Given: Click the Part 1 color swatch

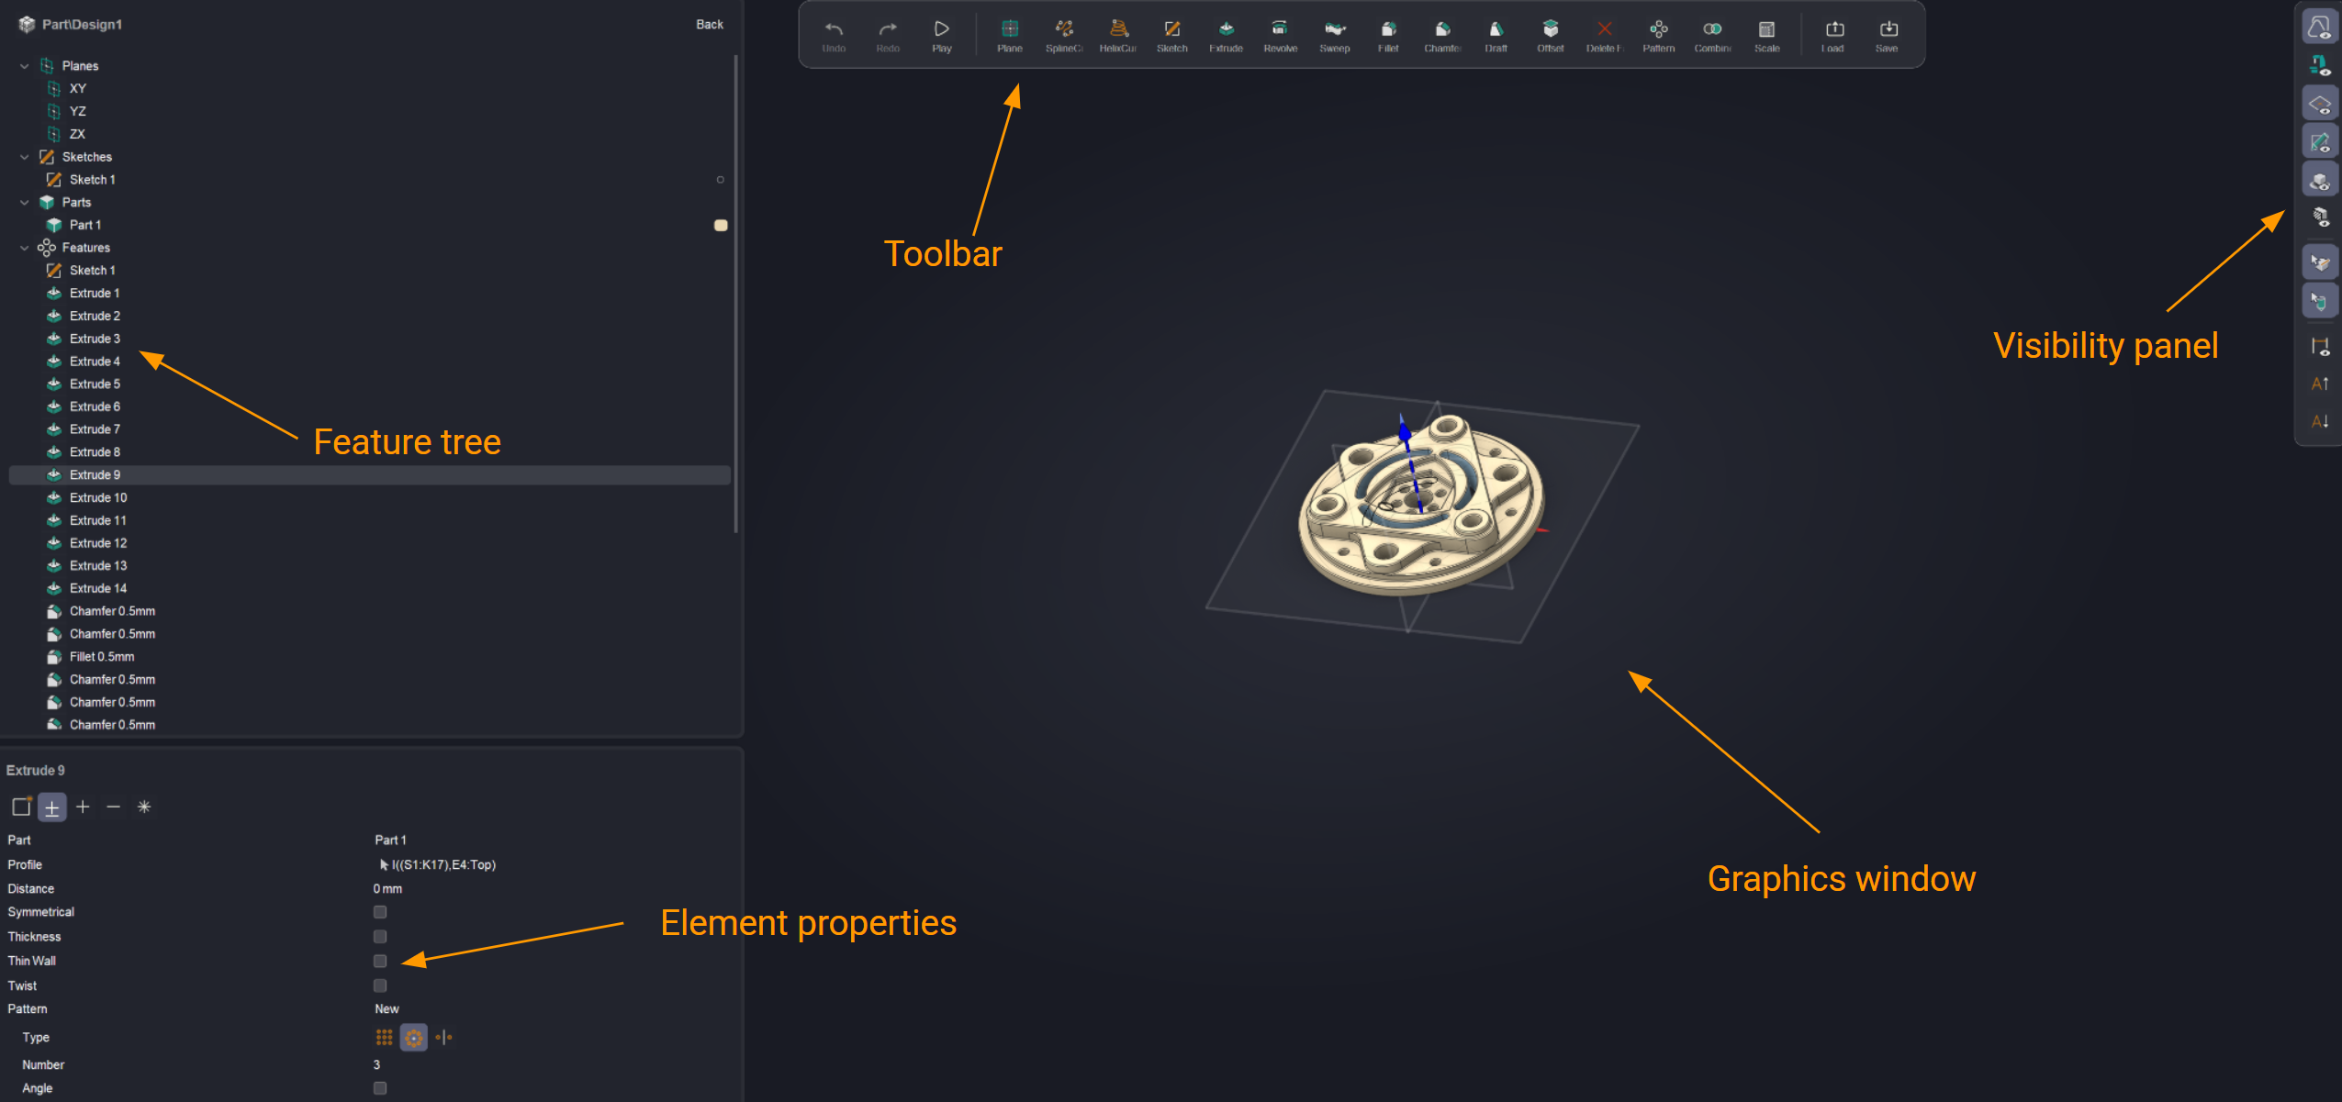Looking at the screenshot, I should coord(721,225).
